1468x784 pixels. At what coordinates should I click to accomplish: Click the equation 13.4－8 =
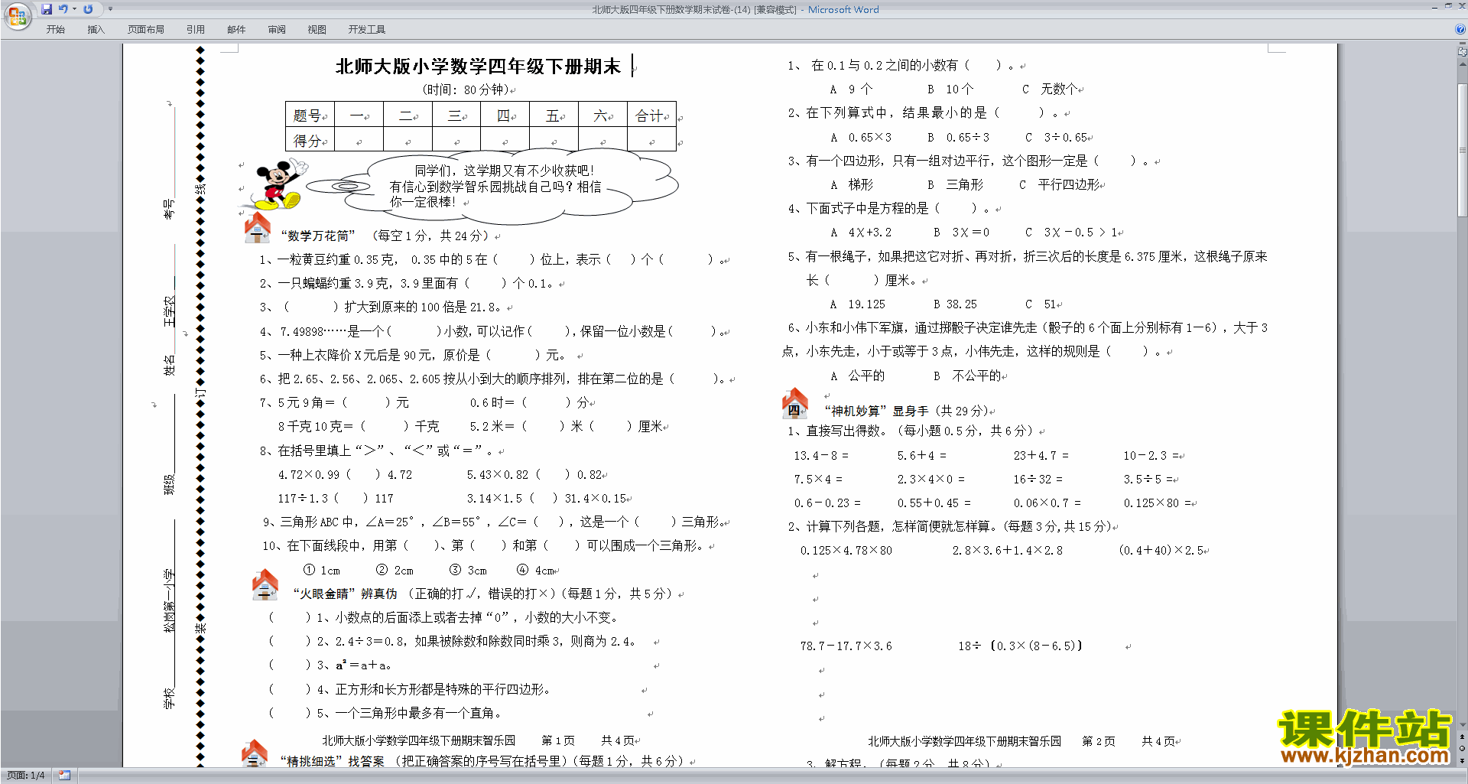820,456
